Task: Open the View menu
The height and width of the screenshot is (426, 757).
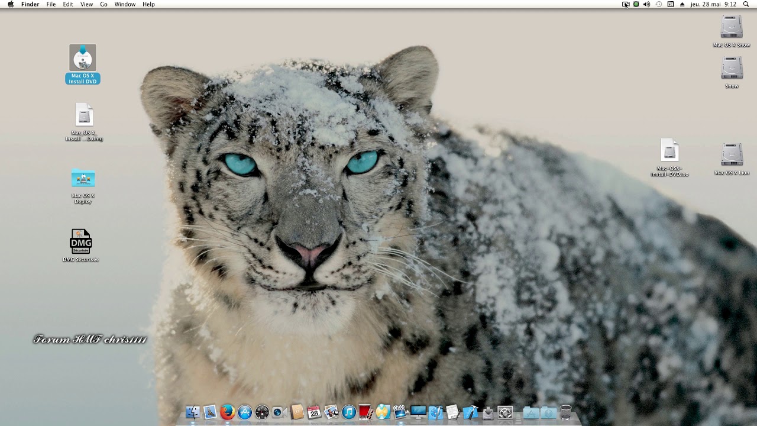Action: point(86,4)
